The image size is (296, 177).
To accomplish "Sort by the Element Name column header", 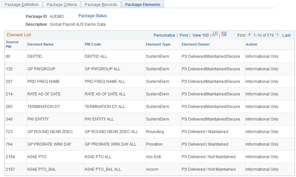I will click(40, 44).
